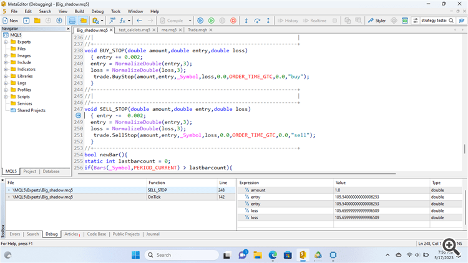The image size is (468, 263).
Task: Click the var wand toolbar icon
Action: pyautogui.click(x=112, y=21)
